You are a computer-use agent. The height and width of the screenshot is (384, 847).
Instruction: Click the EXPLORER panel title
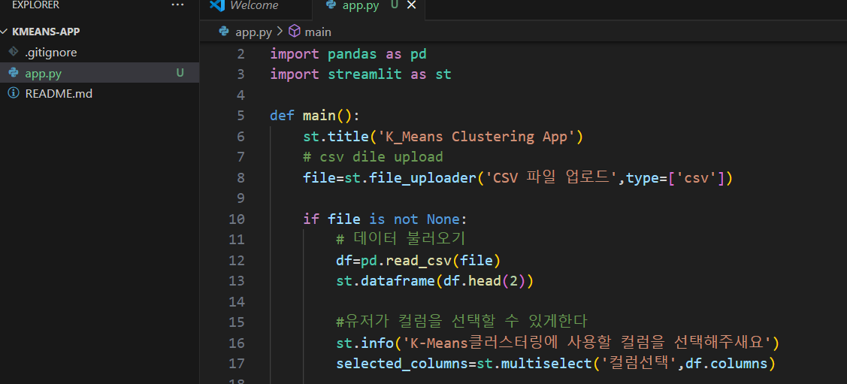tap(35, 5)
